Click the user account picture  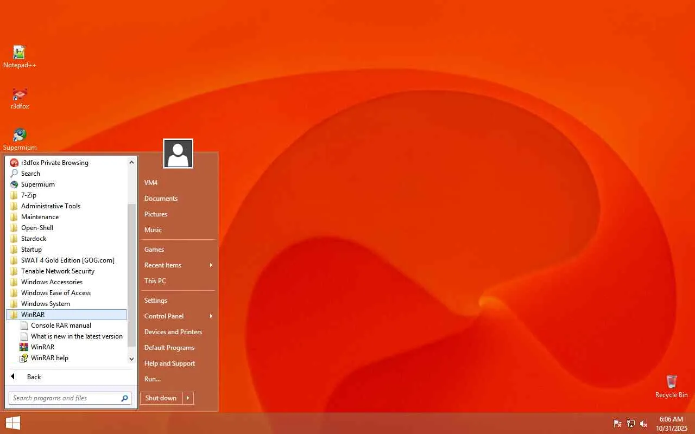(178, 154)
